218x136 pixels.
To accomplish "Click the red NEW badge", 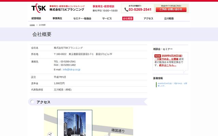I will 157,56.
